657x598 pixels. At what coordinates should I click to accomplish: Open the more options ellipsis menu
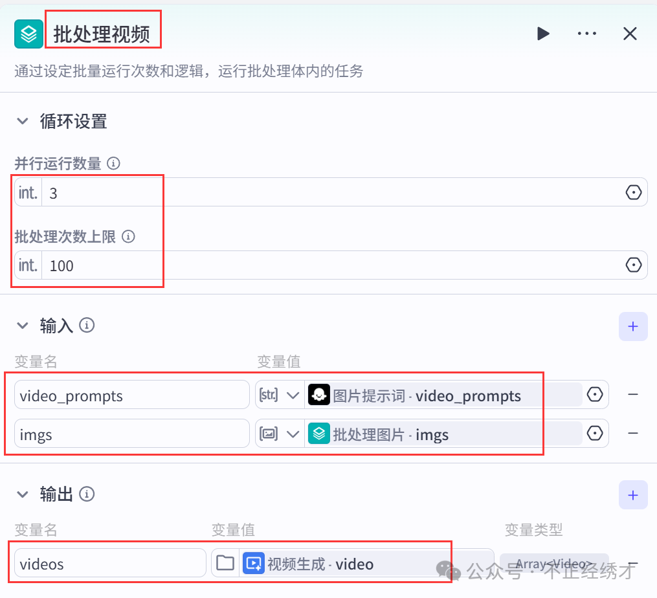pyautogui.click(x=586, y=33)
